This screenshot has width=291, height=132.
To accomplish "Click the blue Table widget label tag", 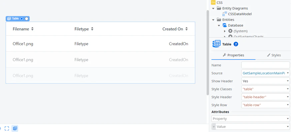I will [x=18, y=19].
